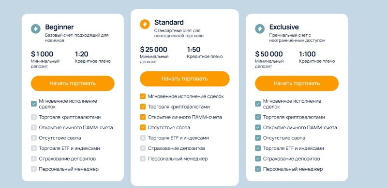Screen dimensions: 387x188
Task: Click the orange Standard plan lightning icon
Action: click(145, 24)
